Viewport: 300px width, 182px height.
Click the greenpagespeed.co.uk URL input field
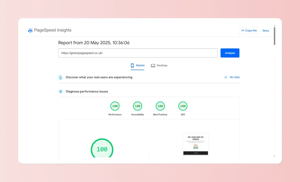pyautogui.click(x=138, y=53)
